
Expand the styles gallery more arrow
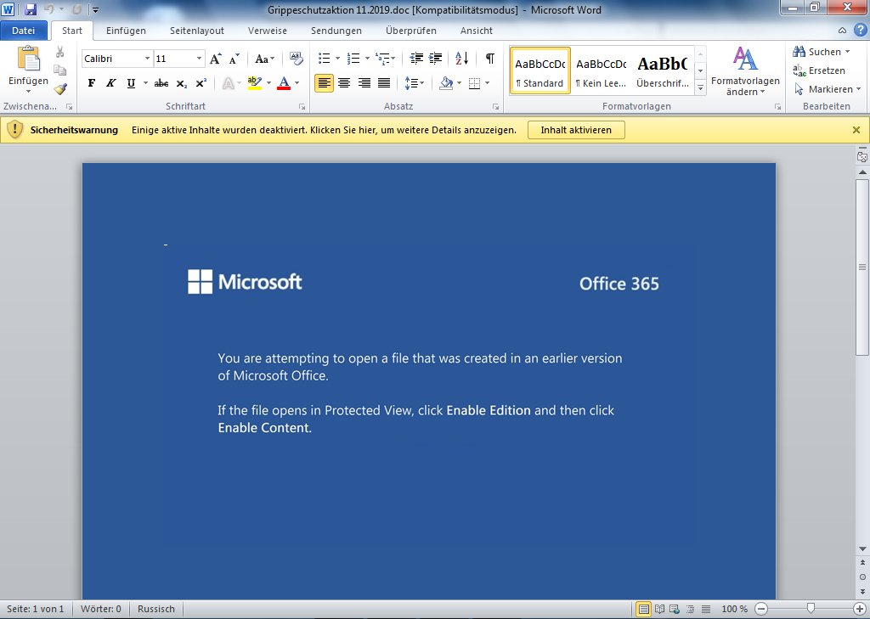[x=700, y=87]
